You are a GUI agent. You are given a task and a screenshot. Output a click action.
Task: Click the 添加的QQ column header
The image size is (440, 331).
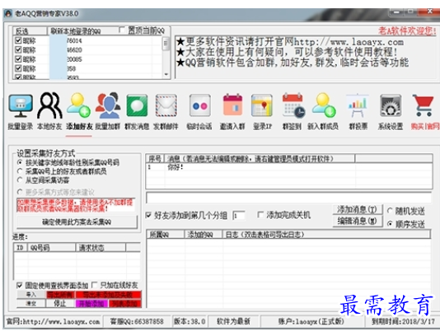(204, 235)
